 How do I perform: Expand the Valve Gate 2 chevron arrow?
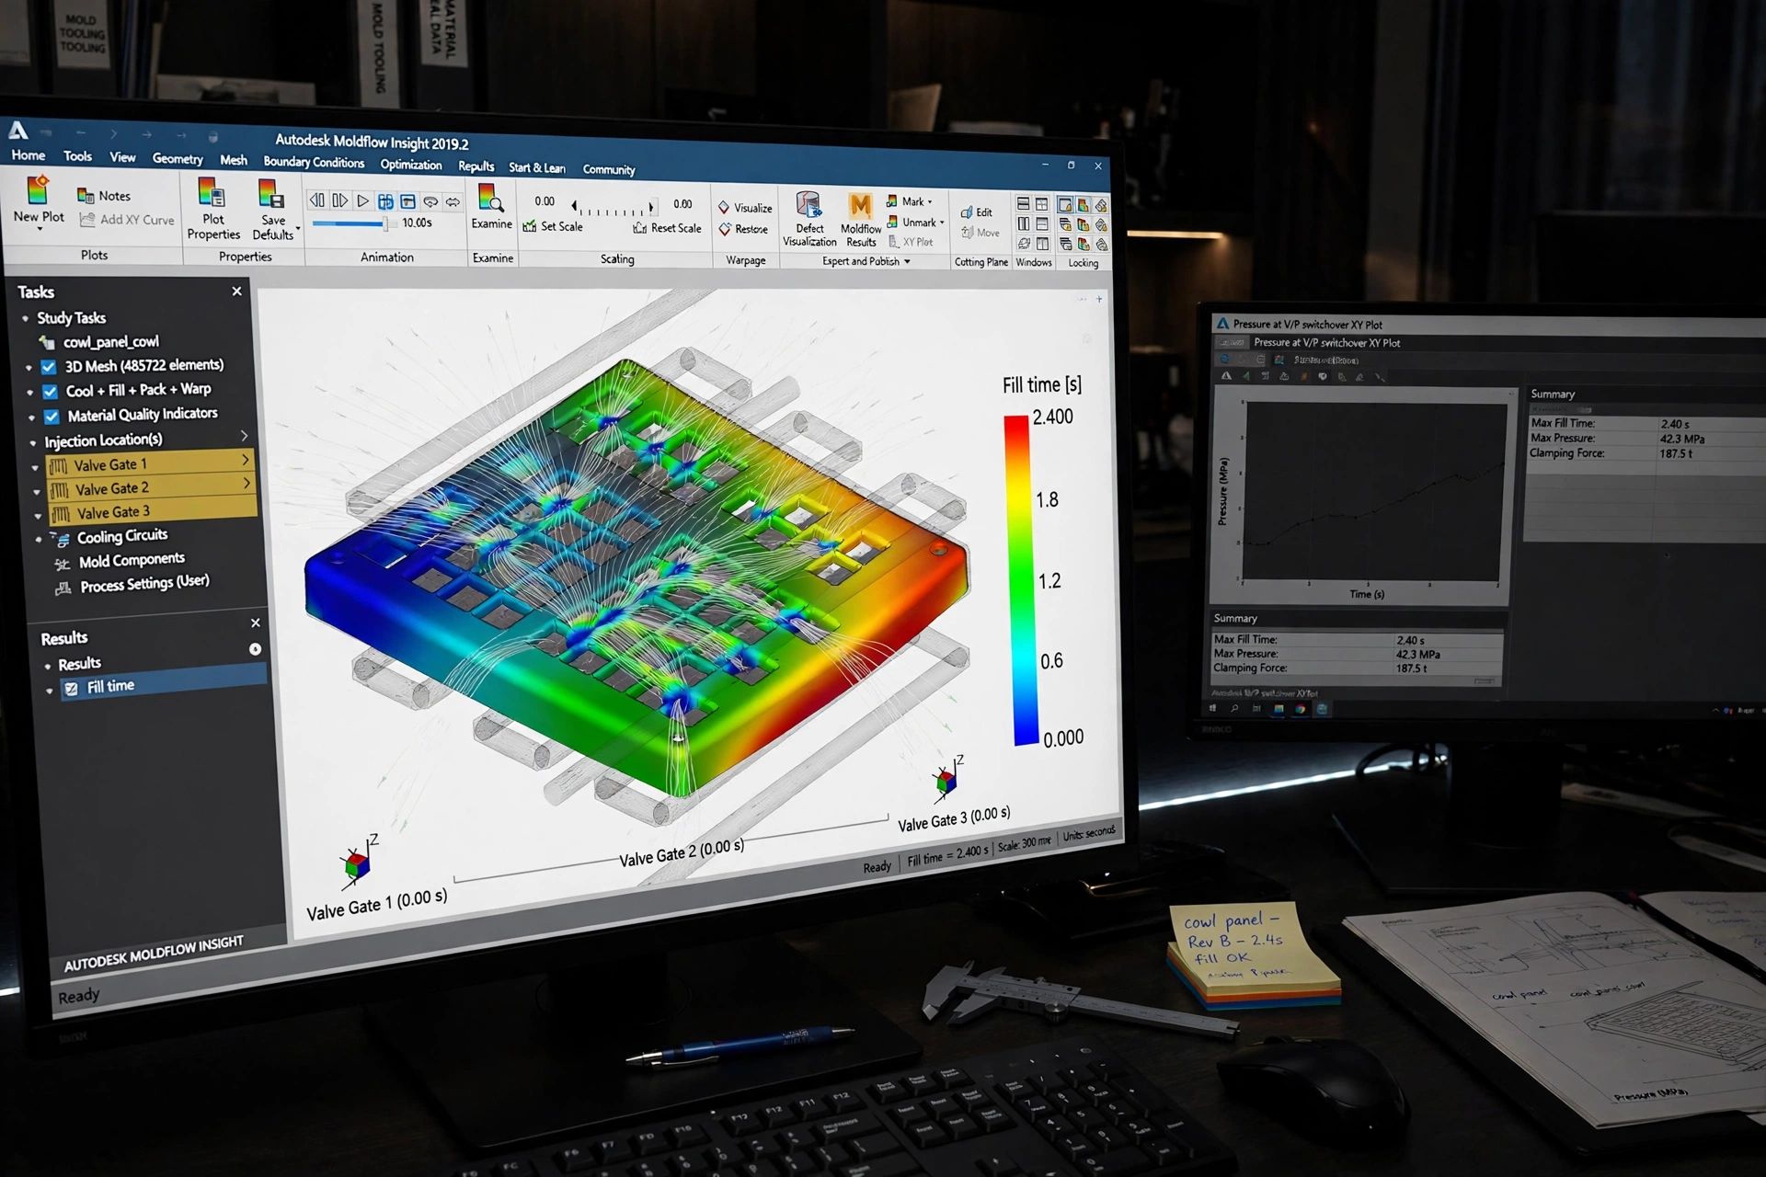pyautogui.click(x=247, y=483)
